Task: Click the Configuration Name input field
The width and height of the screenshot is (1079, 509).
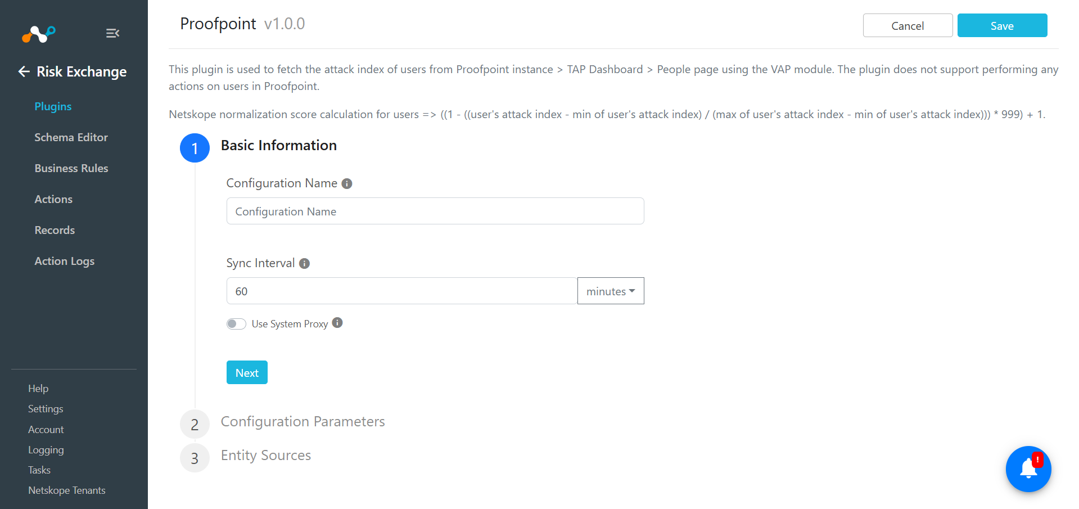Action: (435, 211)
